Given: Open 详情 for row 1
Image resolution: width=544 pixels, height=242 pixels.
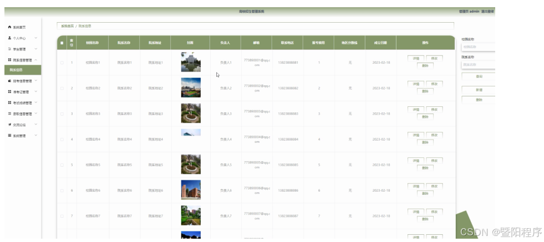Looking at the screenshot, I should [x=416, y=58].
